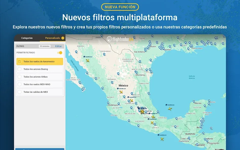Image resolution: width=240 pixels, height=150 pixels.
Task: Enable Todos los aviones Airbus filter
Action: pos(20,77)
